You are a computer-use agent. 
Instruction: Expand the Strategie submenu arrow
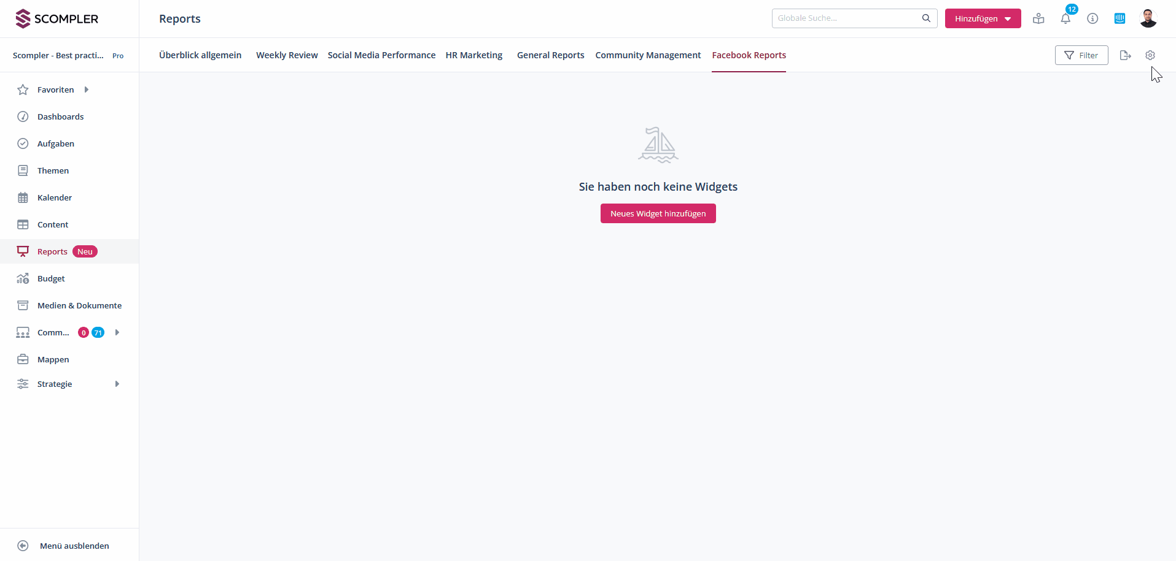[x=117, y=384]
